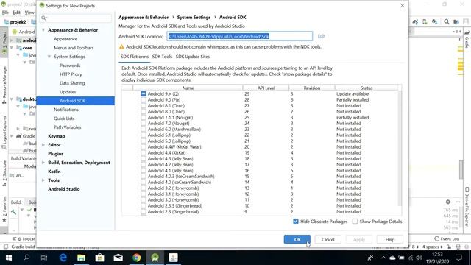Open Menus and Toolbars settings

74,48
